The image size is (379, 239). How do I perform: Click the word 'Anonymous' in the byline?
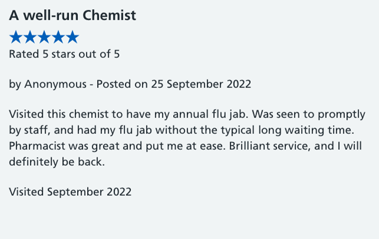point(55,84)
